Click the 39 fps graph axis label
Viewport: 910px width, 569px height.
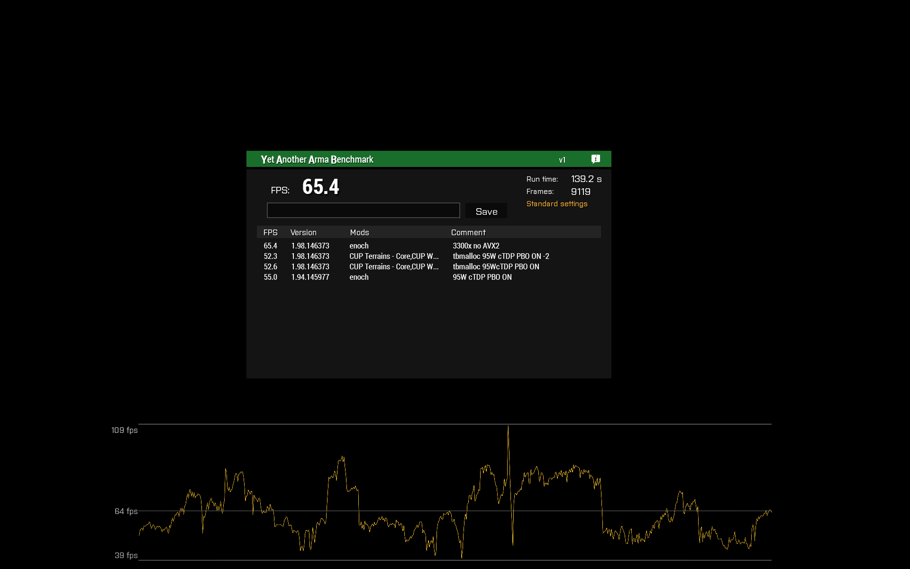click(x=126, y=555)
